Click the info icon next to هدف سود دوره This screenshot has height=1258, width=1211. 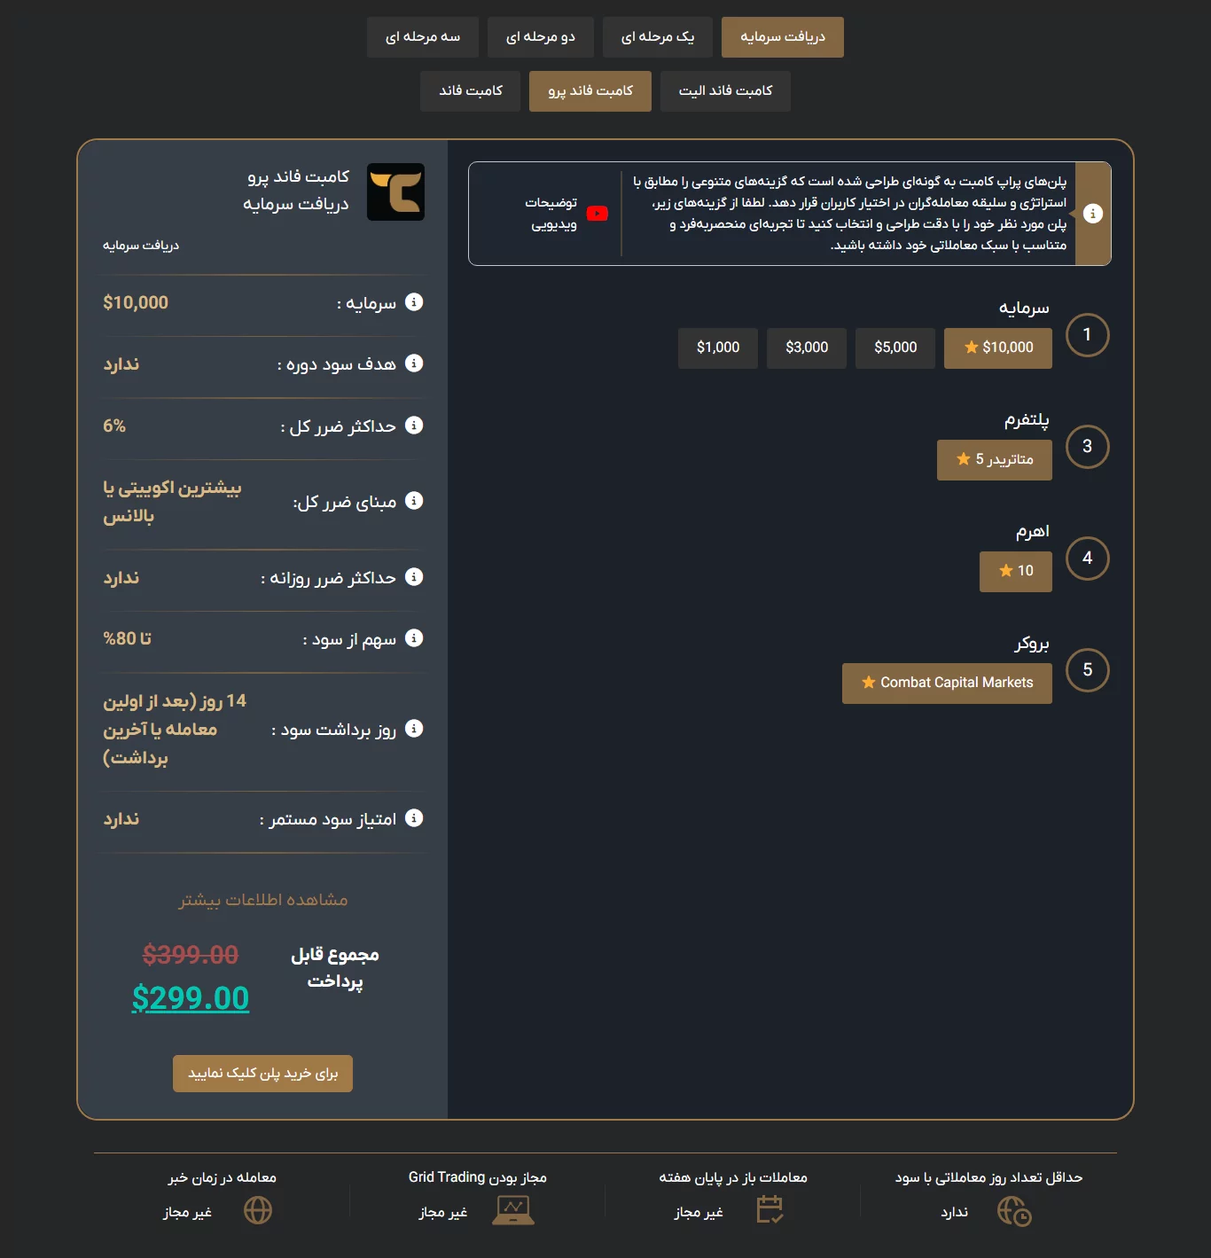414,363
